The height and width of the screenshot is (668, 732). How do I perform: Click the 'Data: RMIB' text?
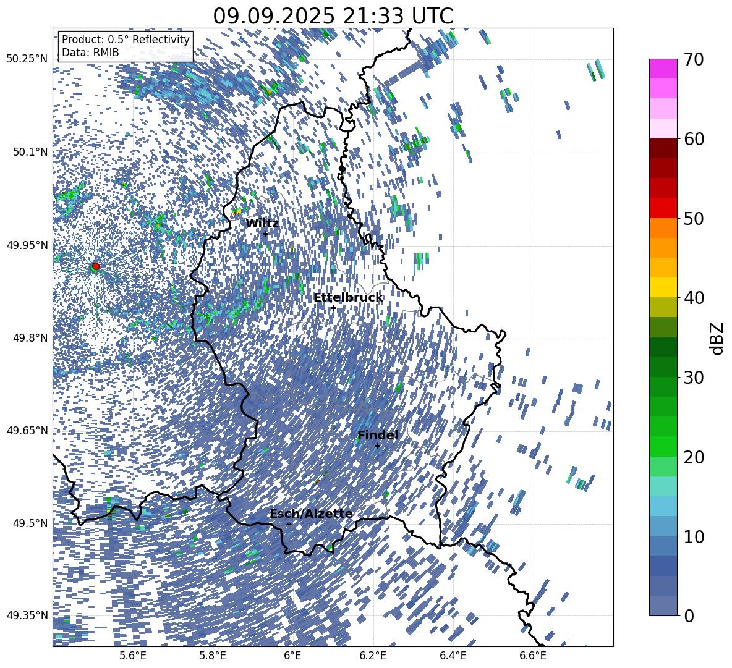tap(90, 53)
